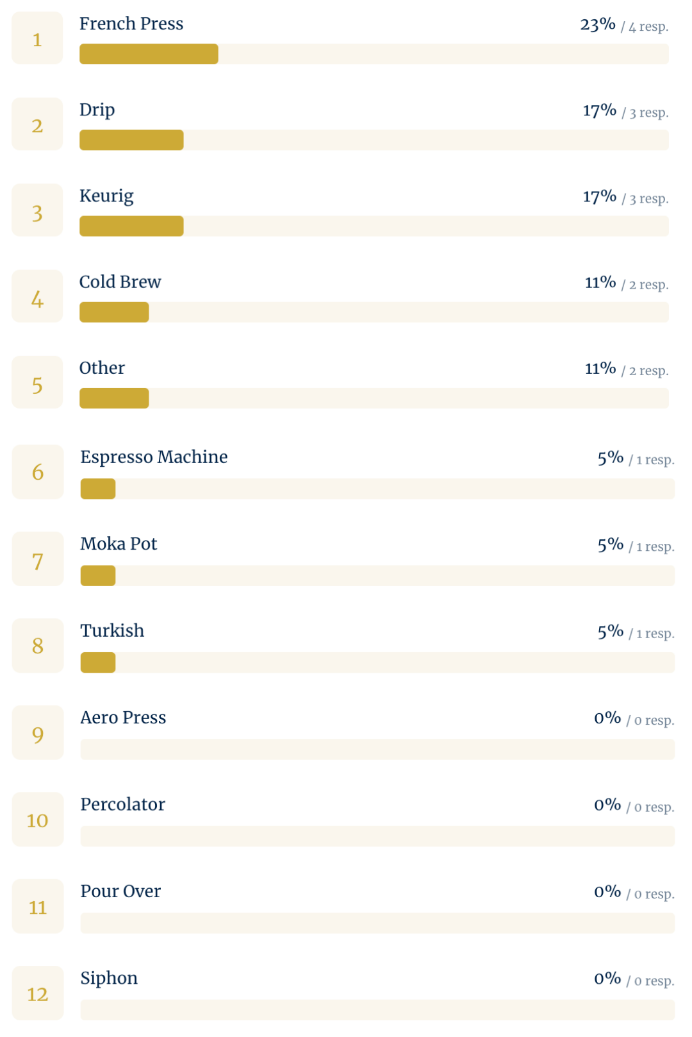Select the rank 4 badge beside Cold Brew

37,296
